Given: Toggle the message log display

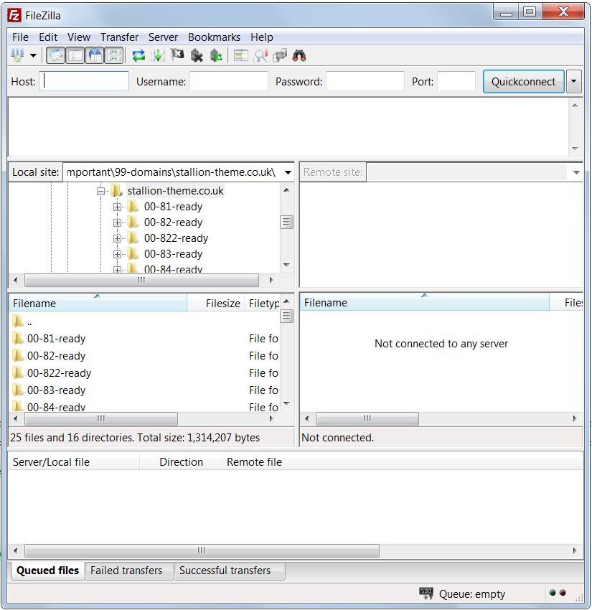Looking at the screenshot, I should [56, 56].
